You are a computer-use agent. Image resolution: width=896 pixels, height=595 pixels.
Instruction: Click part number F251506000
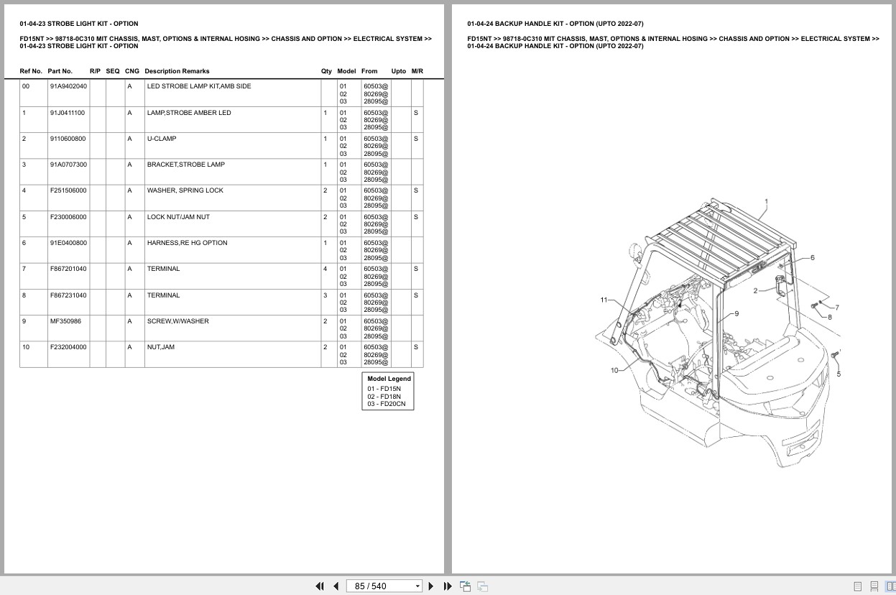pos(68,190)
